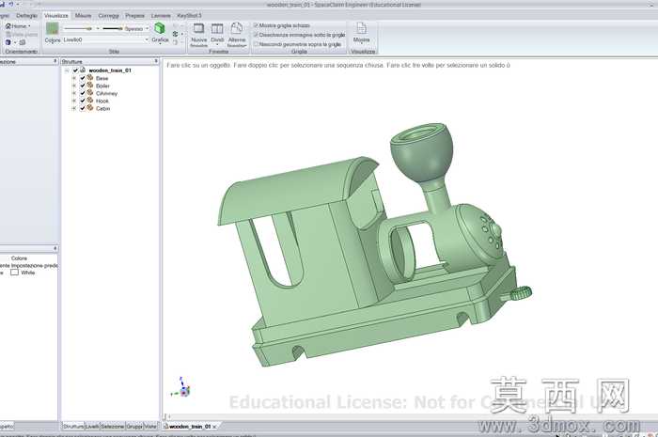Click the pin icon on Struttura panel
This screenshot has width=658, height=437.
pos(156,61)
